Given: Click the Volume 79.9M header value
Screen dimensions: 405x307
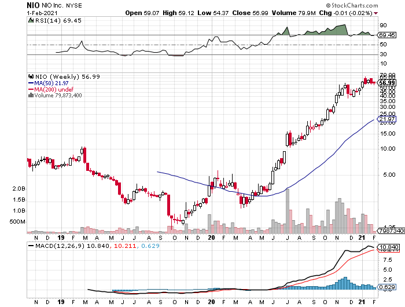Looking at the screenshot, I should pyautogui.click(x=294, y=13).
